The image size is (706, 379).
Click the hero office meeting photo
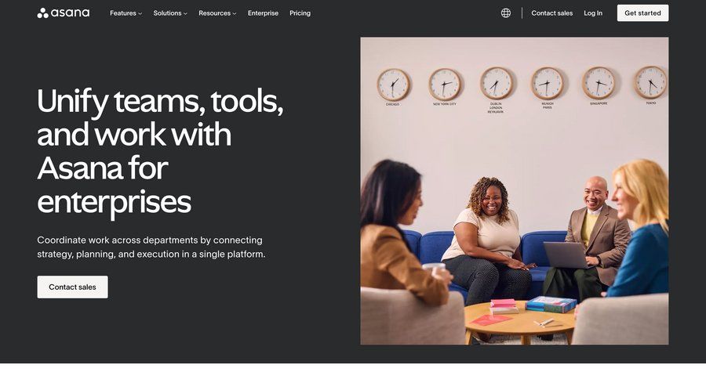click(514, 191)
